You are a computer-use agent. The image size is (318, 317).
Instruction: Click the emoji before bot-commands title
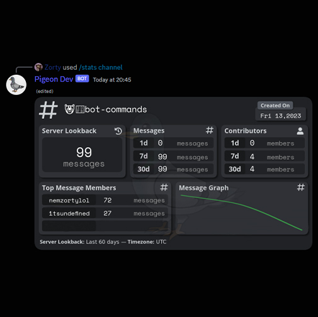pos(69,109)
